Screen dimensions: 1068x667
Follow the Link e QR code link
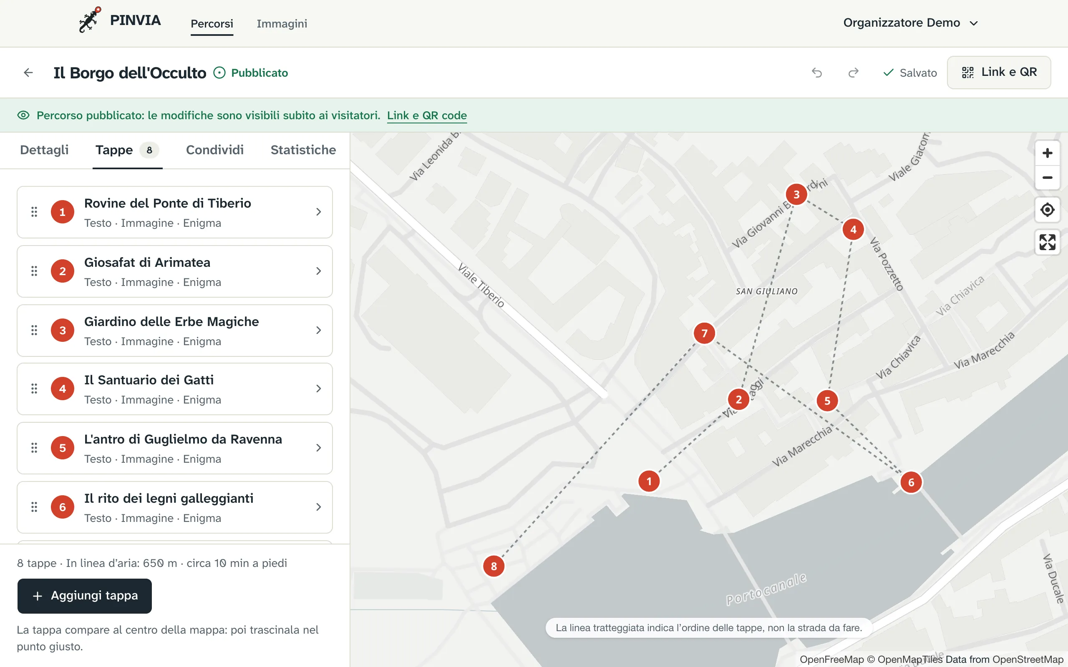coord(427,115)
